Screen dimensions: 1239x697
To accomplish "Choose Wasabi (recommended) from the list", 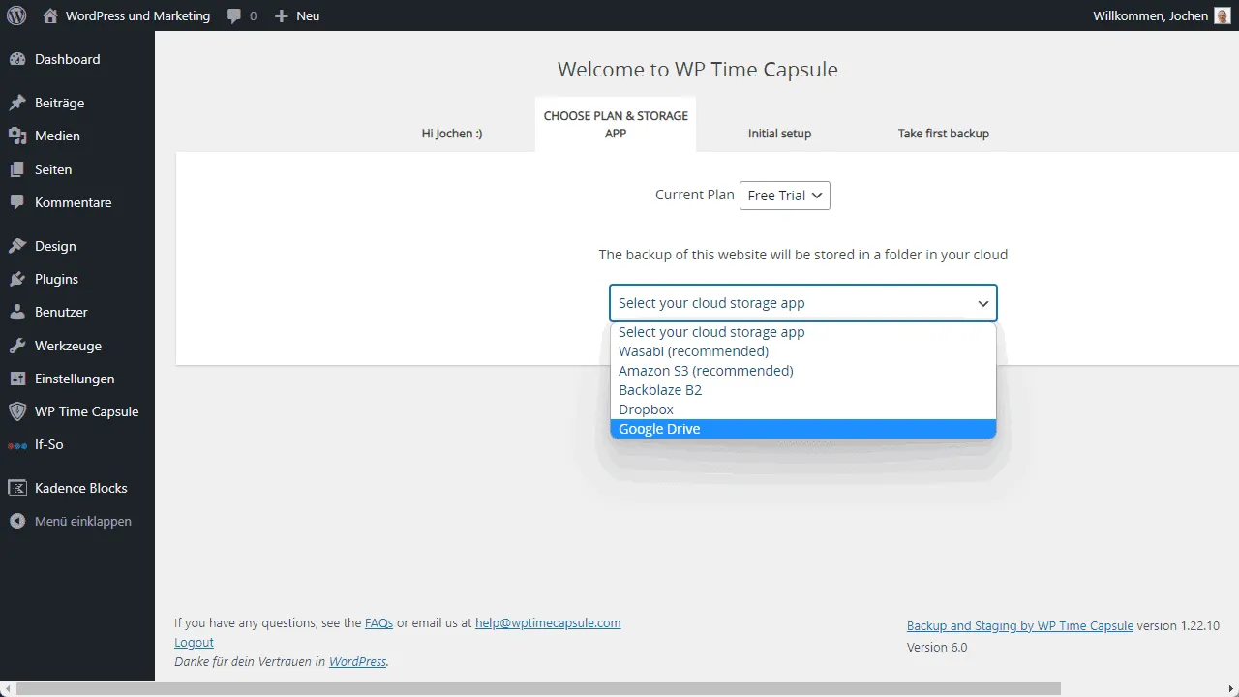I will [803, 351].
